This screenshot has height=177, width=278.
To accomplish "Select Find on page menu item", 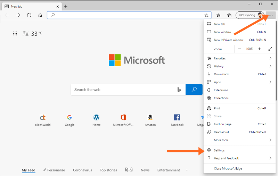I will [x=239, y=124].
